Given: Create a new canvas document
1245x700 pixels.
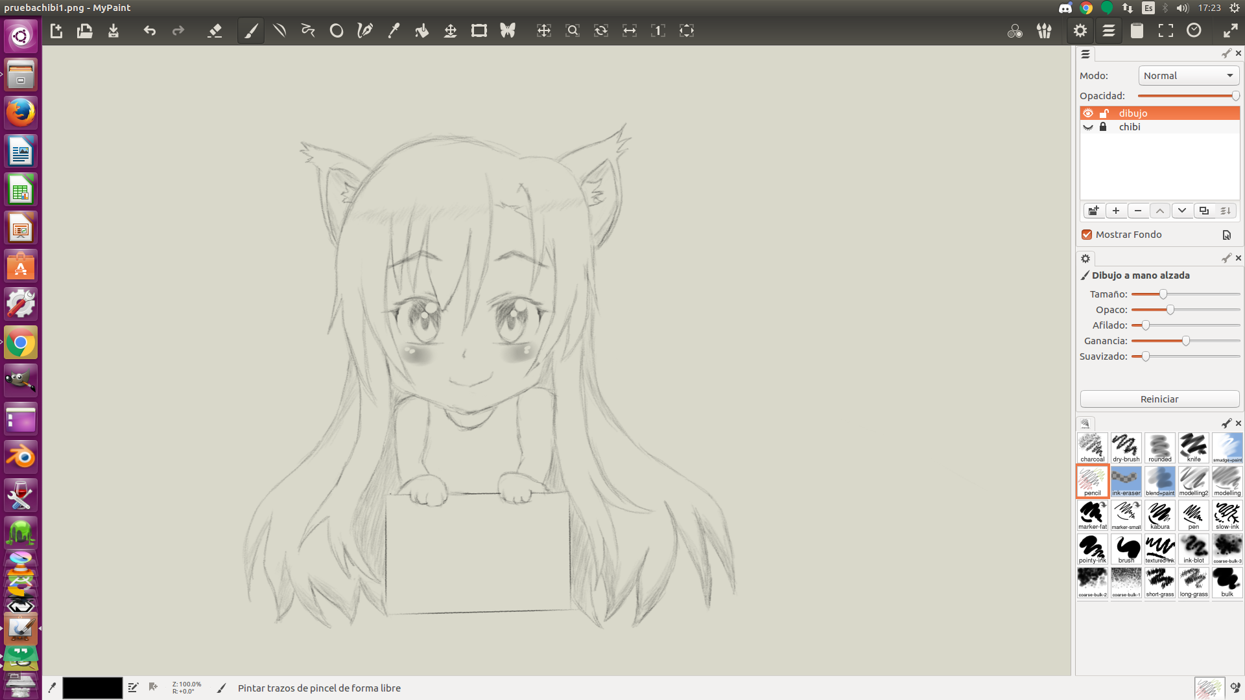Looking at the screenshot, I should pos(56,30).
